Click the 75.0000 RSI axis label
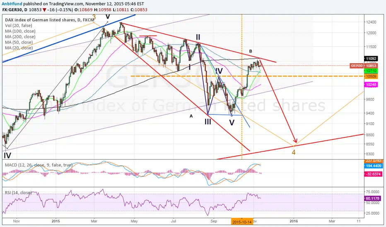This screenshot has height=227, width=386. (372, 192)
